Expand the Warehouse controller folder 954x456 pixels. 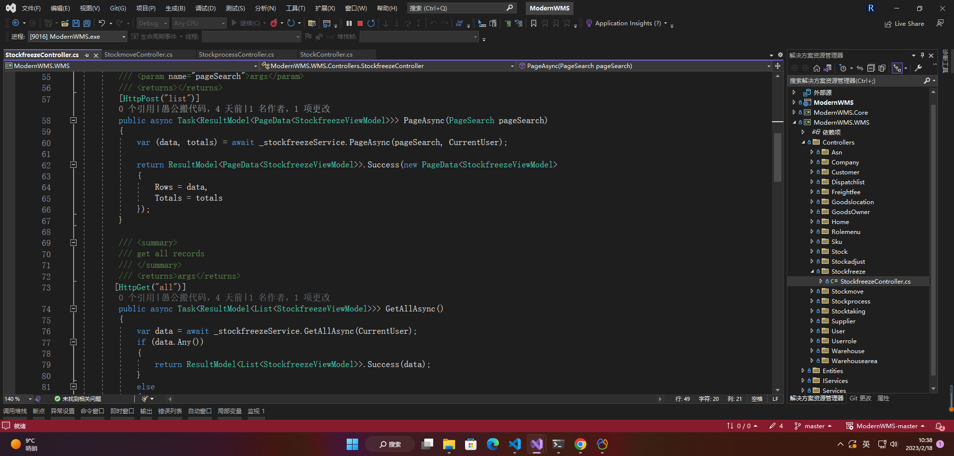[812, 351]
